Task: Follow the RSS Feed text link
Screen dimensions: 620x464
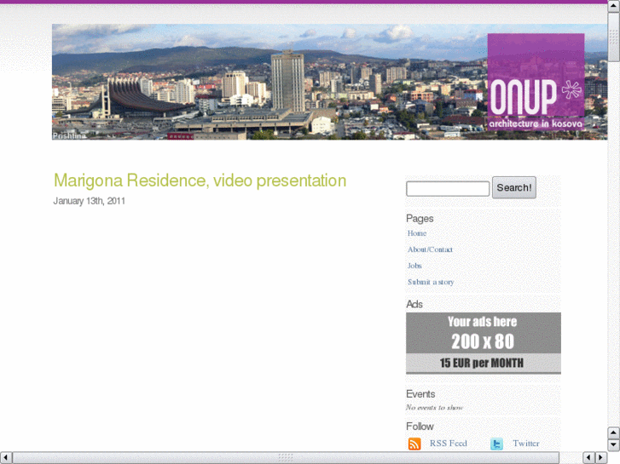Action: point(449,444)
